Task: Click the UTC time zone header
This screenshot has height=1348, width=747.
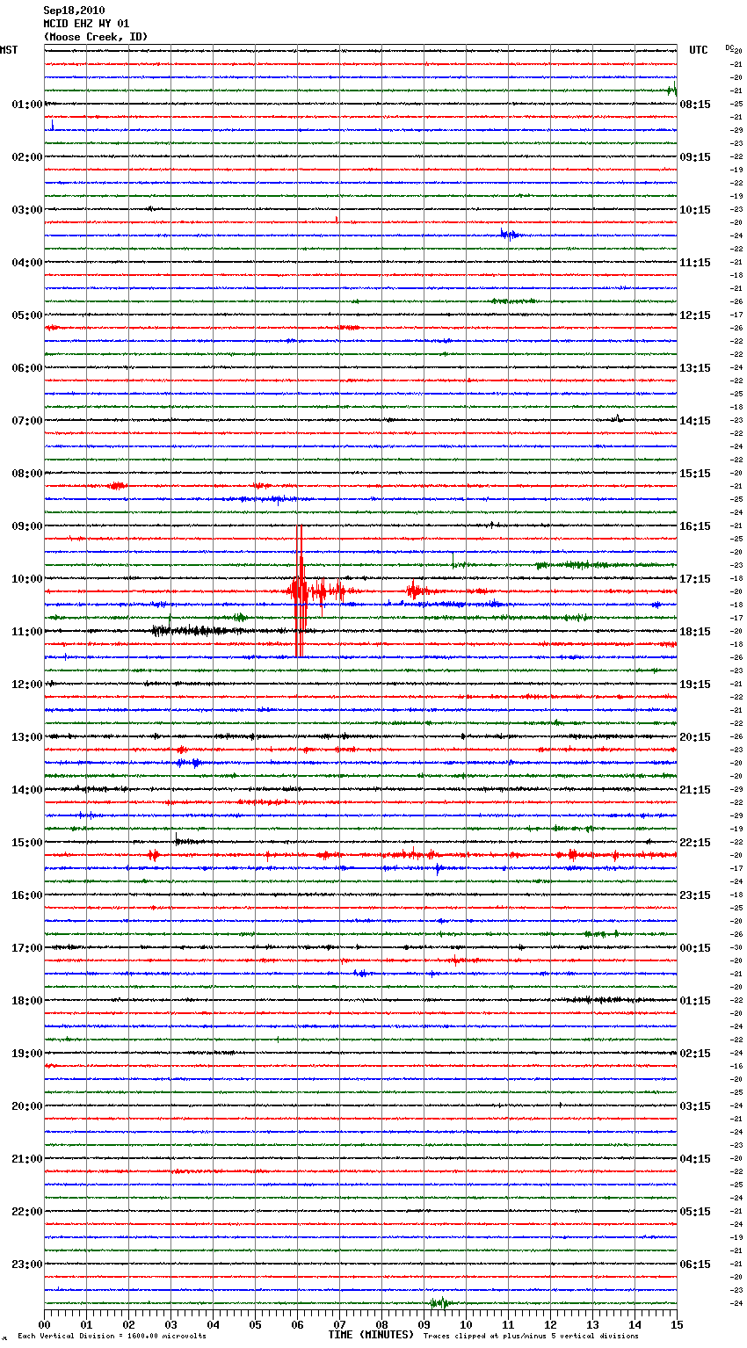Action: click(x=699, y=50)
